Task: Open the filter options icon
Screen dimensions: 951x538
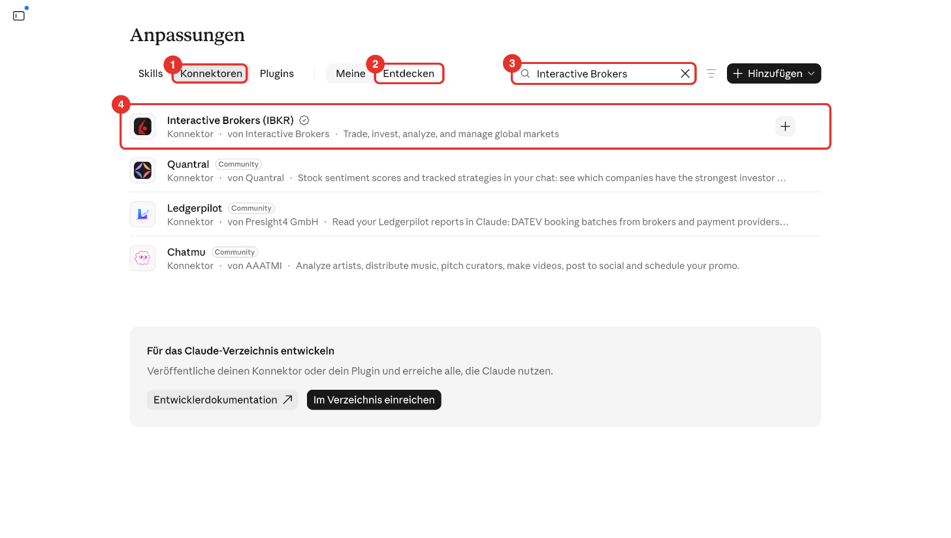Action: point(711,74)
